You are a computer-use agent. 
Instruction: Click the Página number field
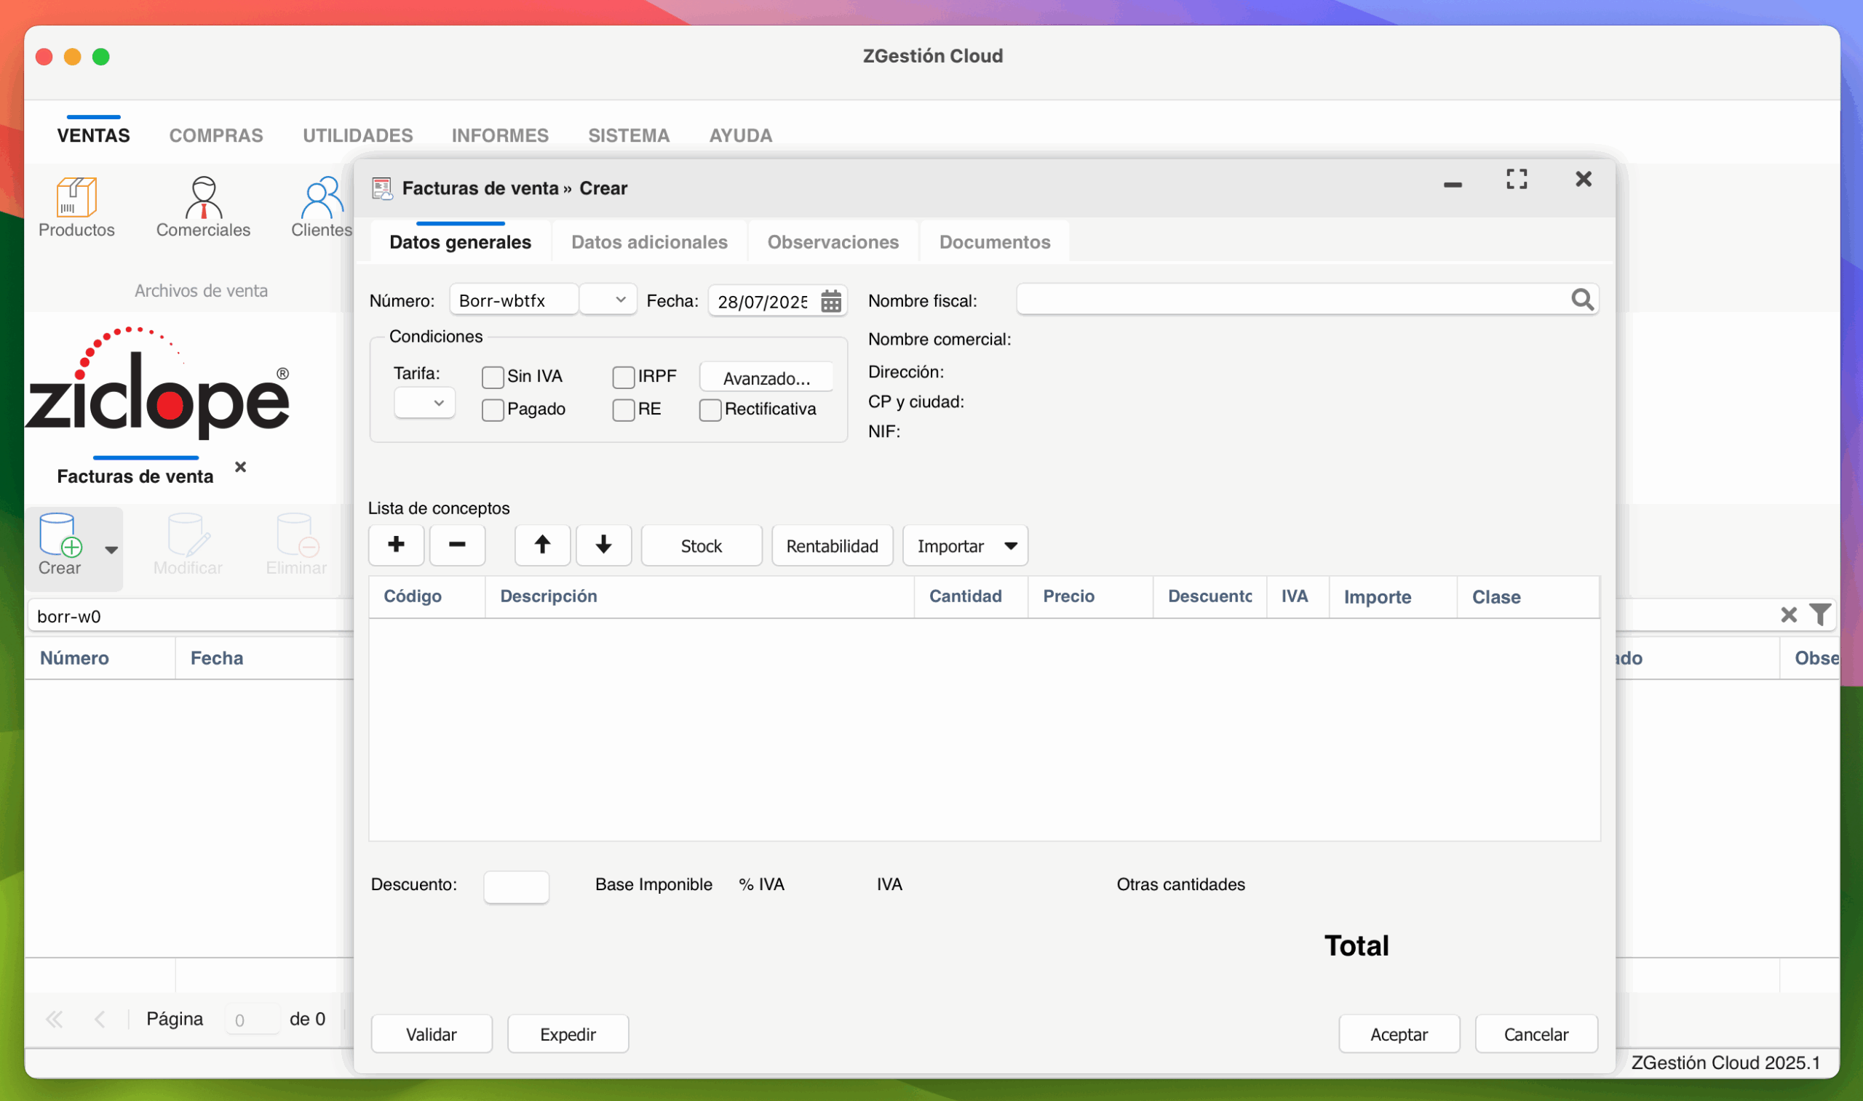(252, 1020)
